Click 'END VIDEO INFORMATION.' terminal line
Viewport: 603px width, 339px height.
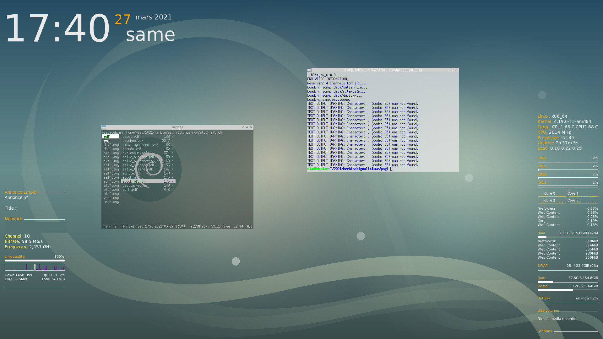pyautogui.click(x=328, y=79)
